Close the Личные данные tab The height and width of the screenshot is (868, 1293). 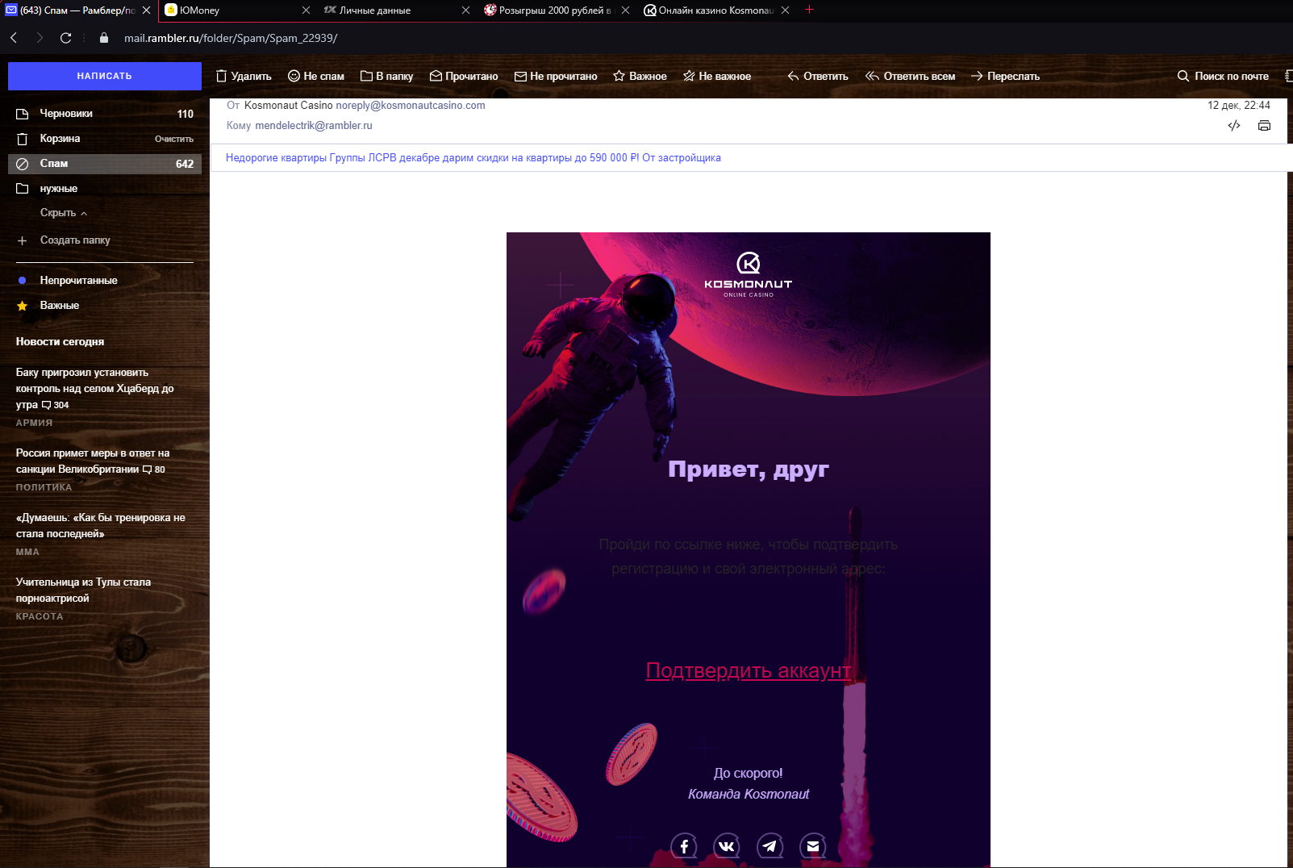click(465, 10)
